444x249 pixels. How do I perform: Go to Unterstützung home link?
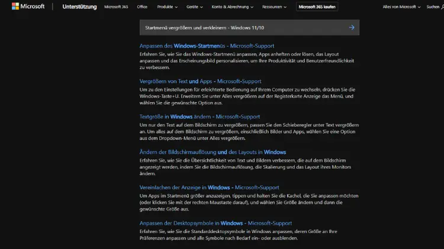coord(79,6)
